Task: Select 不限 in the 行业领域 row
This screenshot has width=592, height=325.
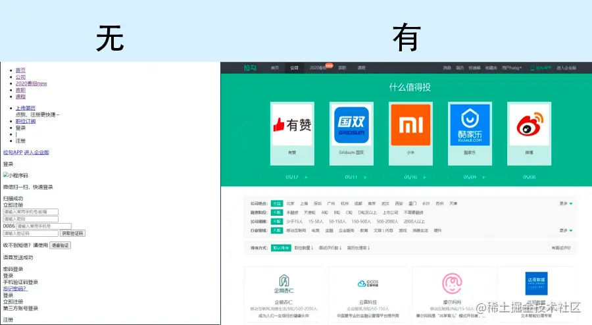Action: [x=277, y=231]
